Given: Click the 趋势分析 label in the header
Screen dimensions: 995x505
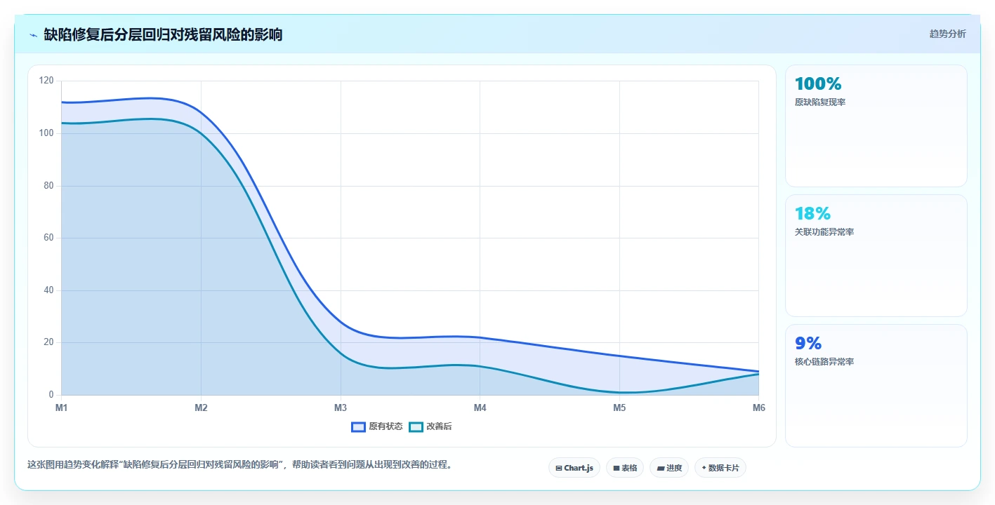Looking at the screenshot, I should (x=947, y=34).
